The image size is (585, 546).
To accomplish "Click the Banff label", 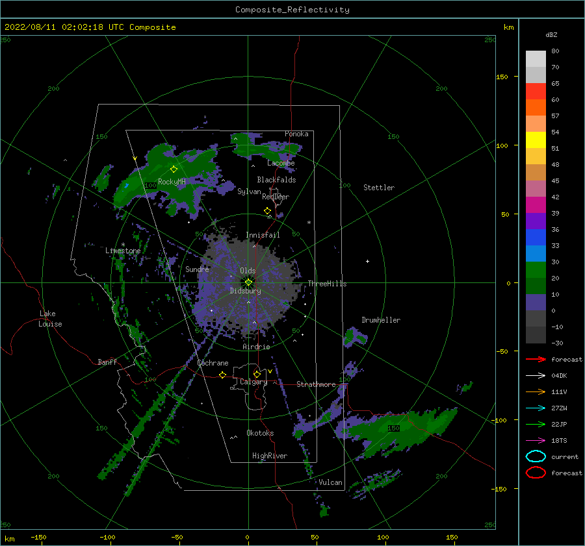I will click(x=107, y=362).
